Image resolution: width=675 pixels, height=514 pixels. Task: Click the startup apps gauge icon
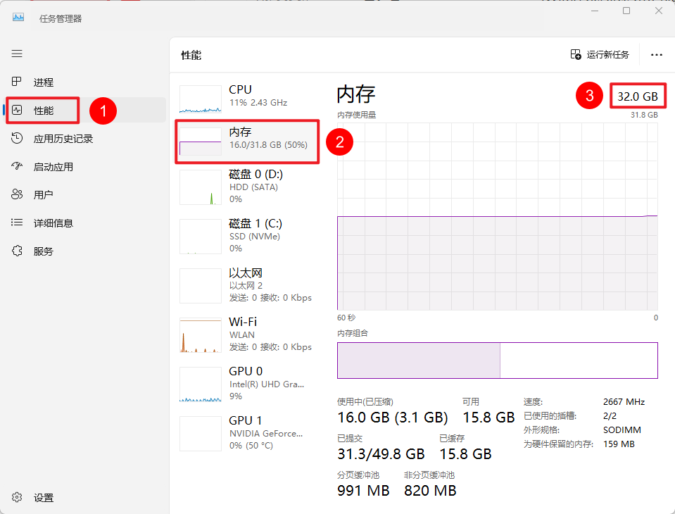click(x=17, y=166)
